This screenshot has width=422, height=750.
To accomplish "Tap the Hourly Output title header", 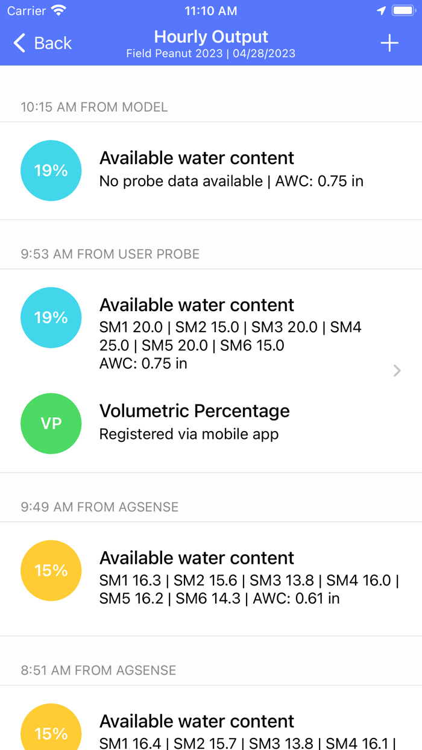I will pos(211,37).
